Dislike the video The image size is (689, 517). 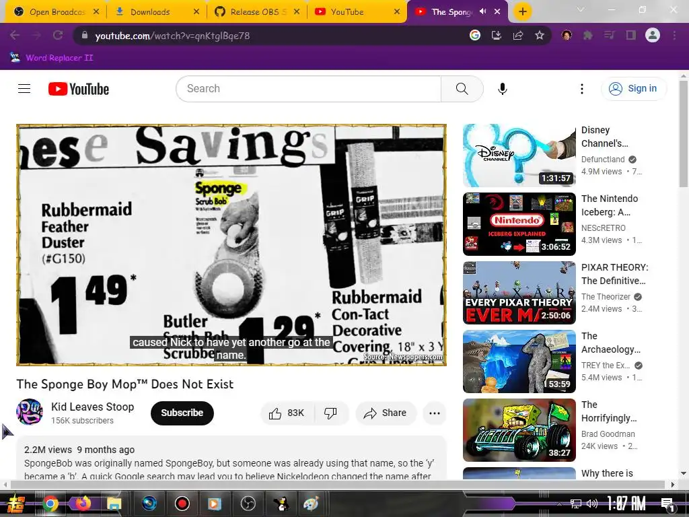330,413
